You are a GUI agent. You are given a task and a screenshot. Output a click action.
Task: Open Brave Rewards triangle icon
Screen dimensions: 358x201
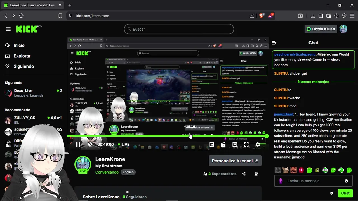tap(270, 16)
